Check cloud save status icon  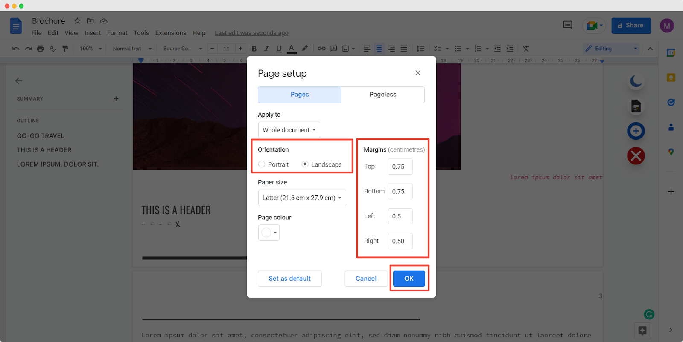click(104, 21)
